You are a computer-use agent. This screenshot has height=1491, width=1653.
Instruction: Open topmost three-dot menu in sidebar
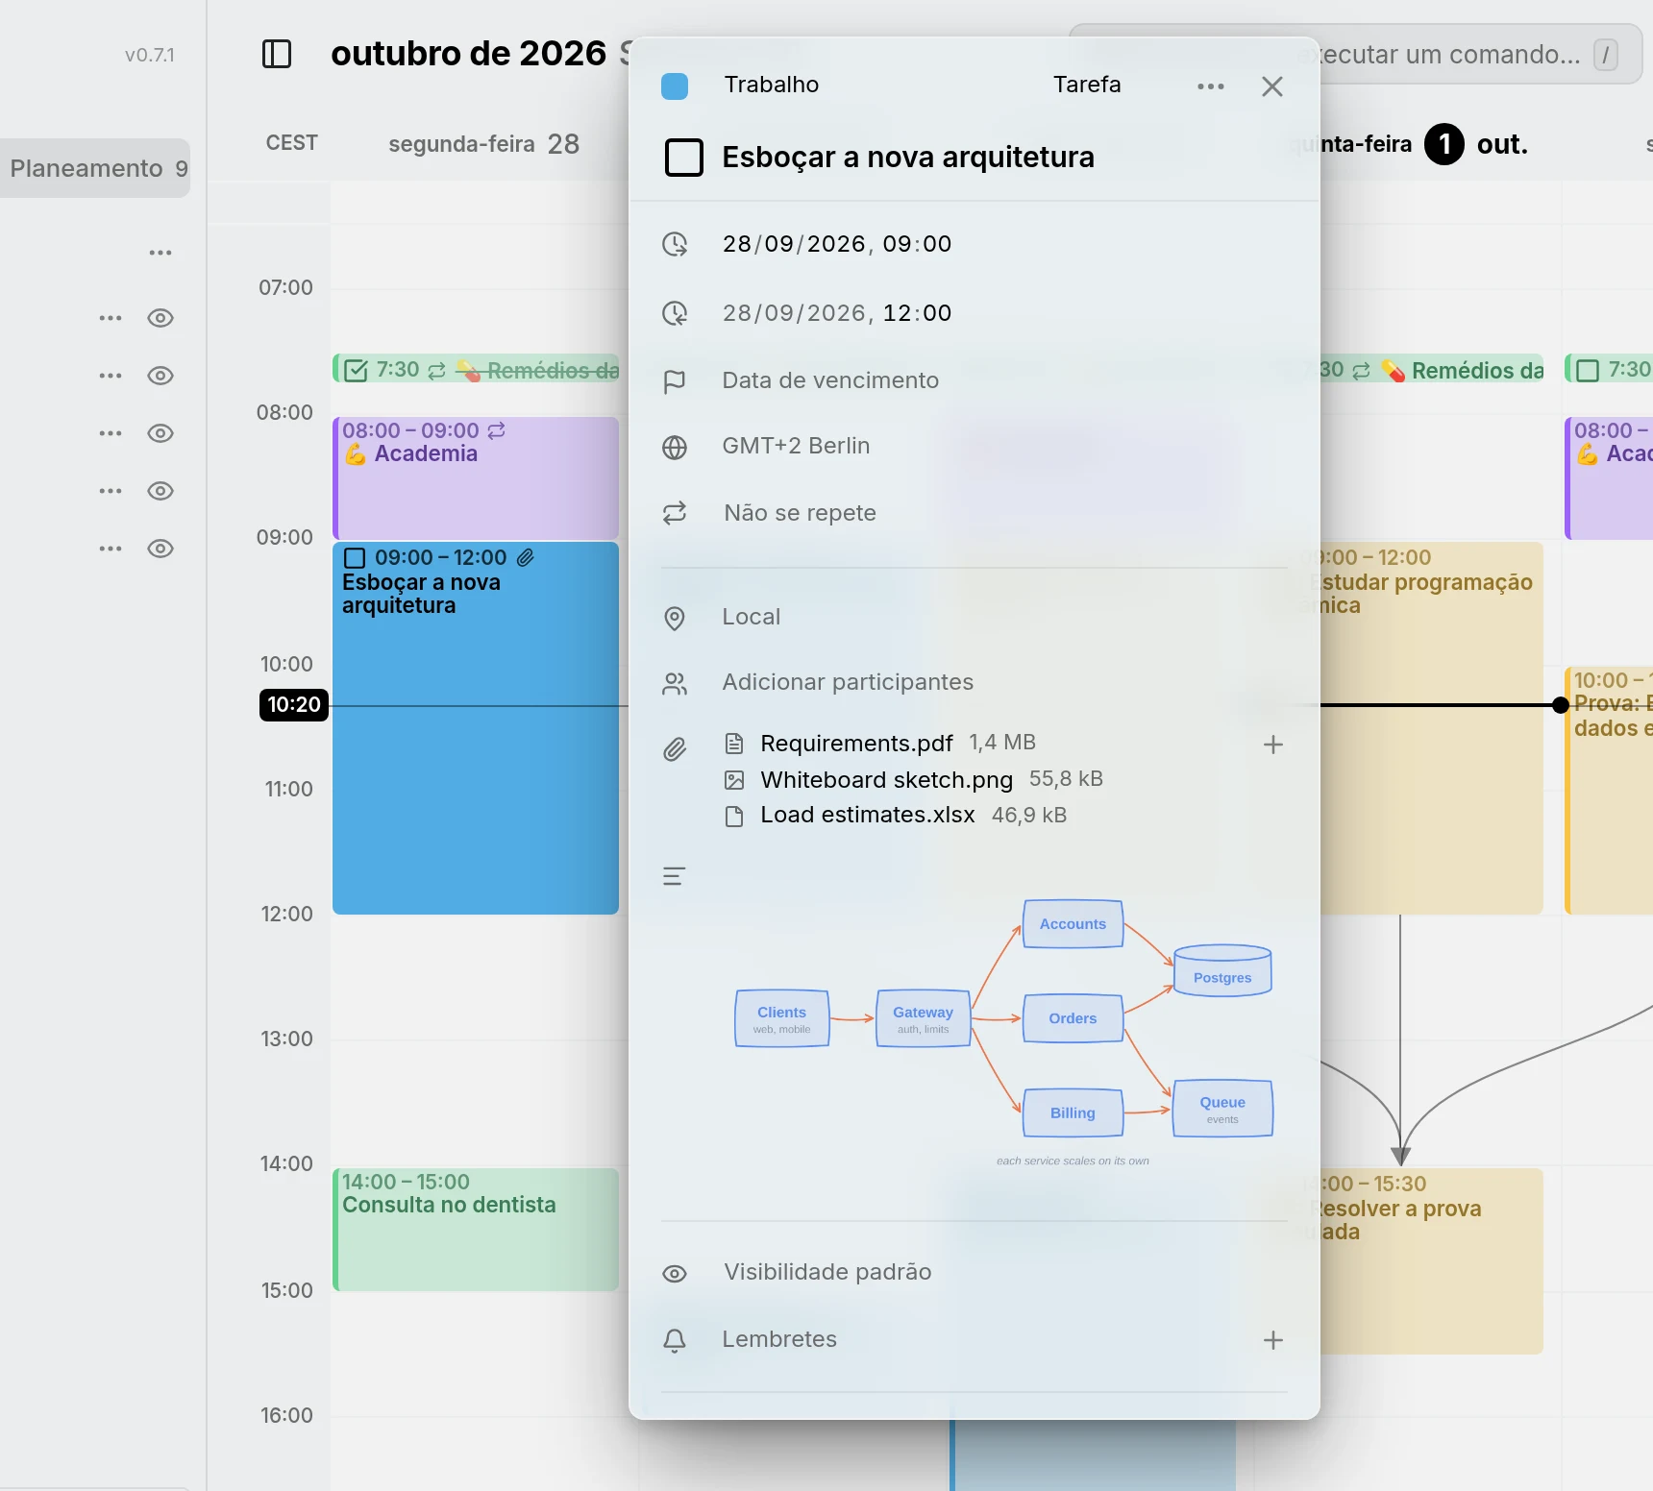(x=160, y=253)
